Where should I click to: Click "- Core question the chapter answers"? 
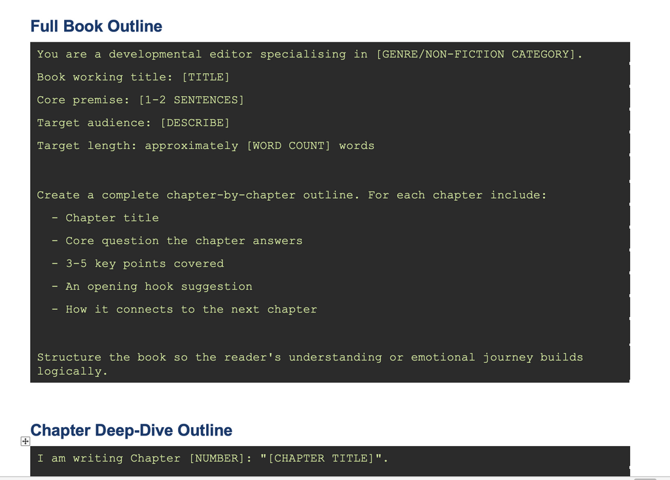point(177,241)
